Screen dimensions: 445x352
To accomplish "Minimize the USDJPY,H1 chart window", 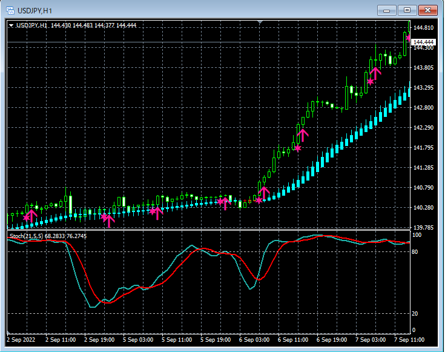I will pos(387,10).
